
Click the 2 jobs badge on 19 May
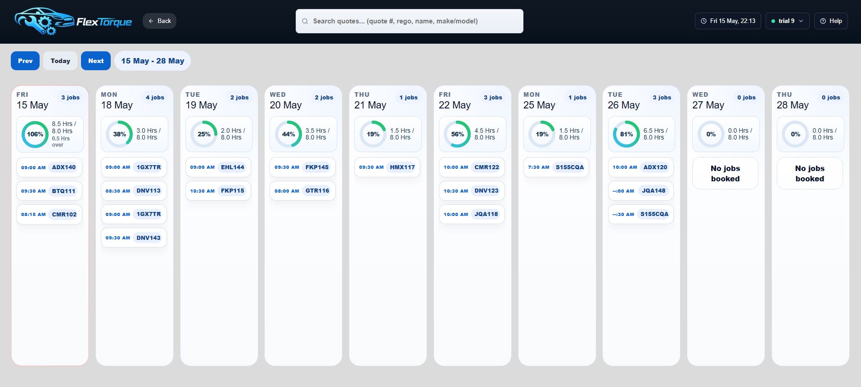pos(239,98)
